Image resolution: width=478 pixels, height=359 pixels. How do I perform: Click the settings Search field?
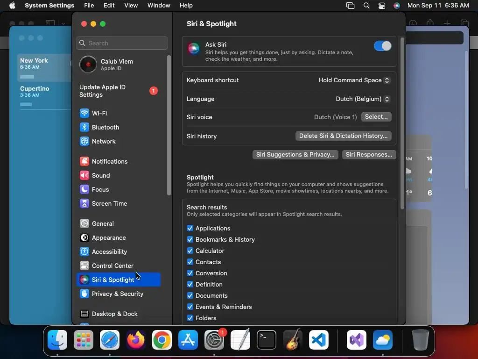click(122, 43)
